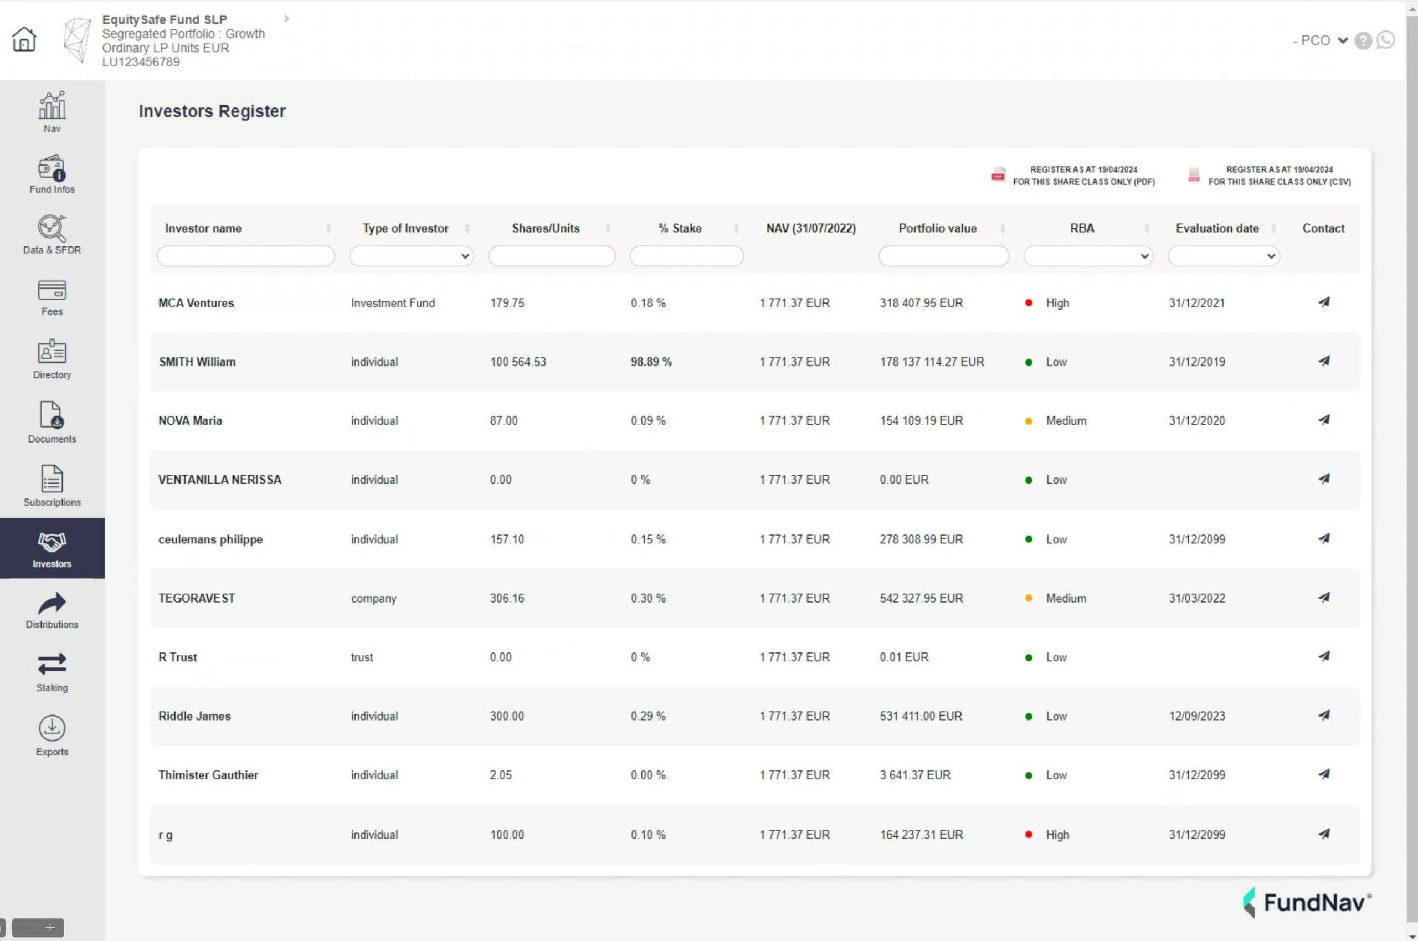
Task: Open the Fees section
Action: tap(52, 297)
